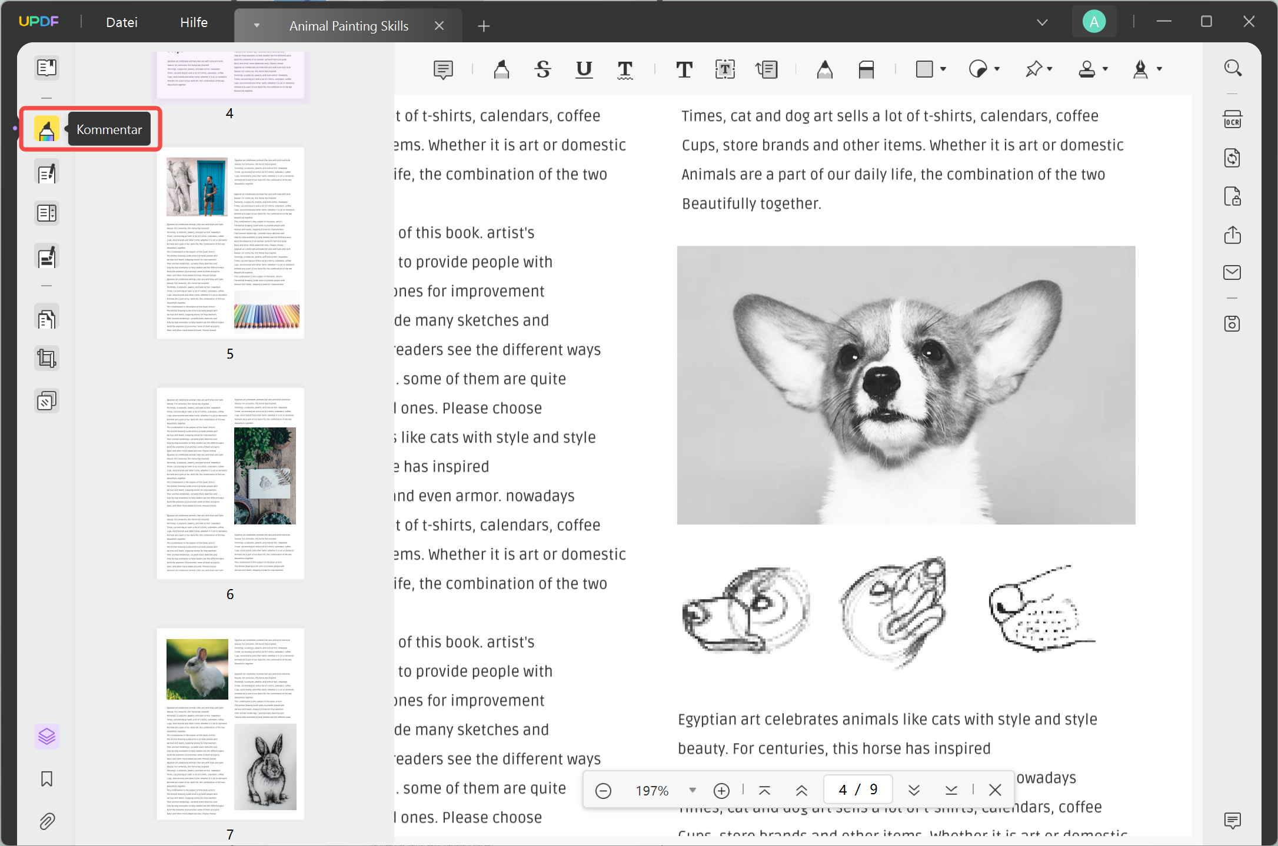
Task: Expand the shapes dropdown arrow
Action: pyautogui.click(x=944, y=69)
